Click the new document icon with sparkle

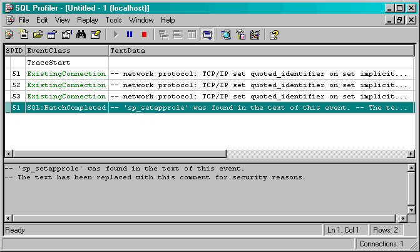(x=24, y=34)
